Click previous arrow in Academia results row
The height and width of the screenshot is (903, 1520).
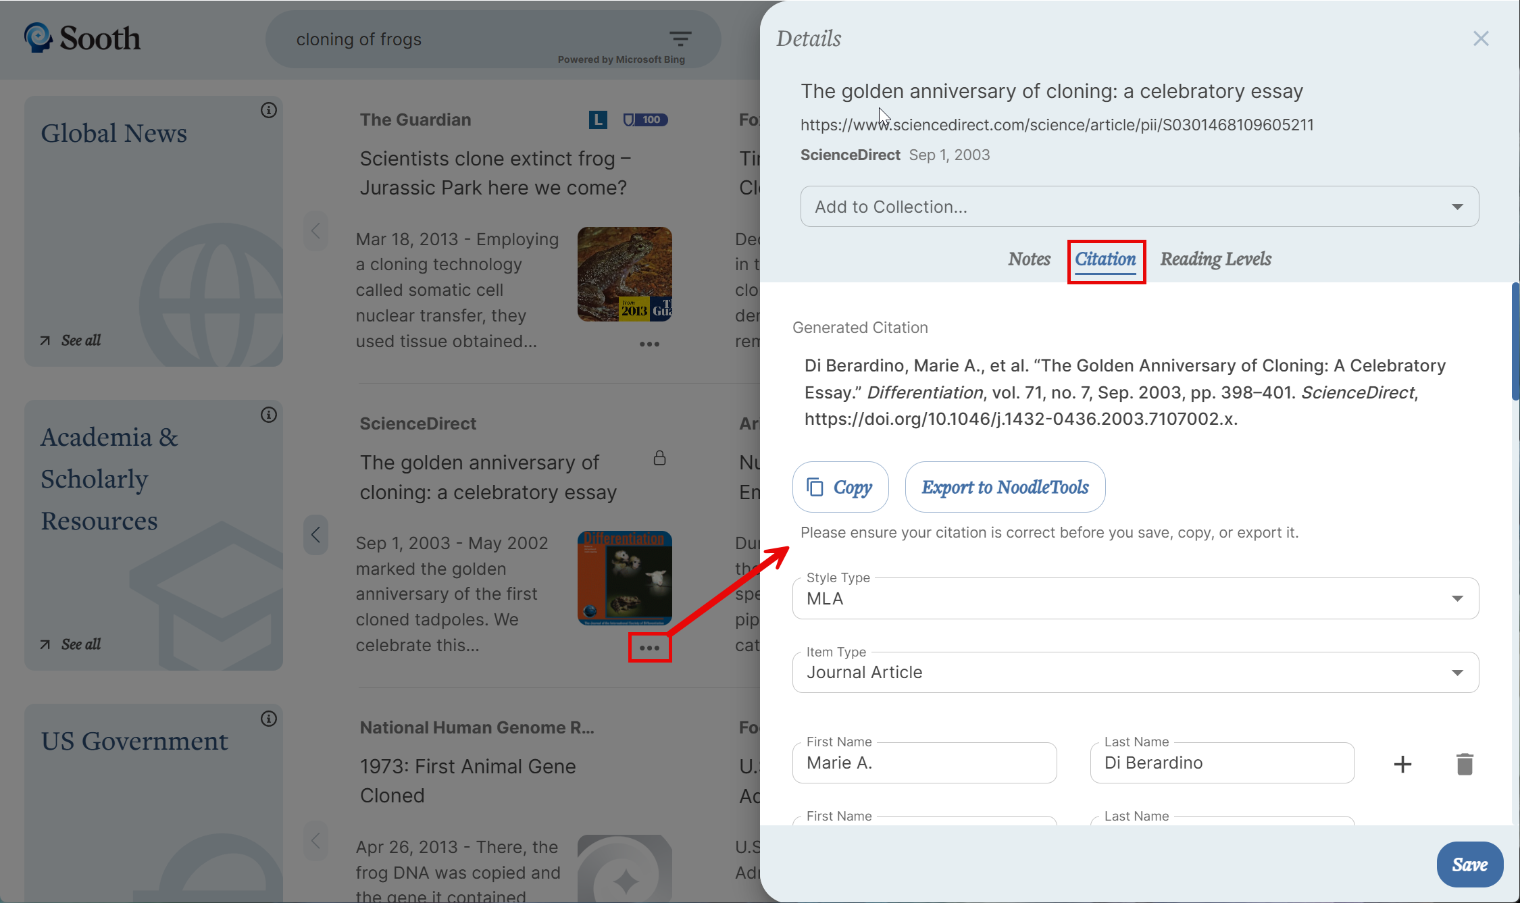315,535
